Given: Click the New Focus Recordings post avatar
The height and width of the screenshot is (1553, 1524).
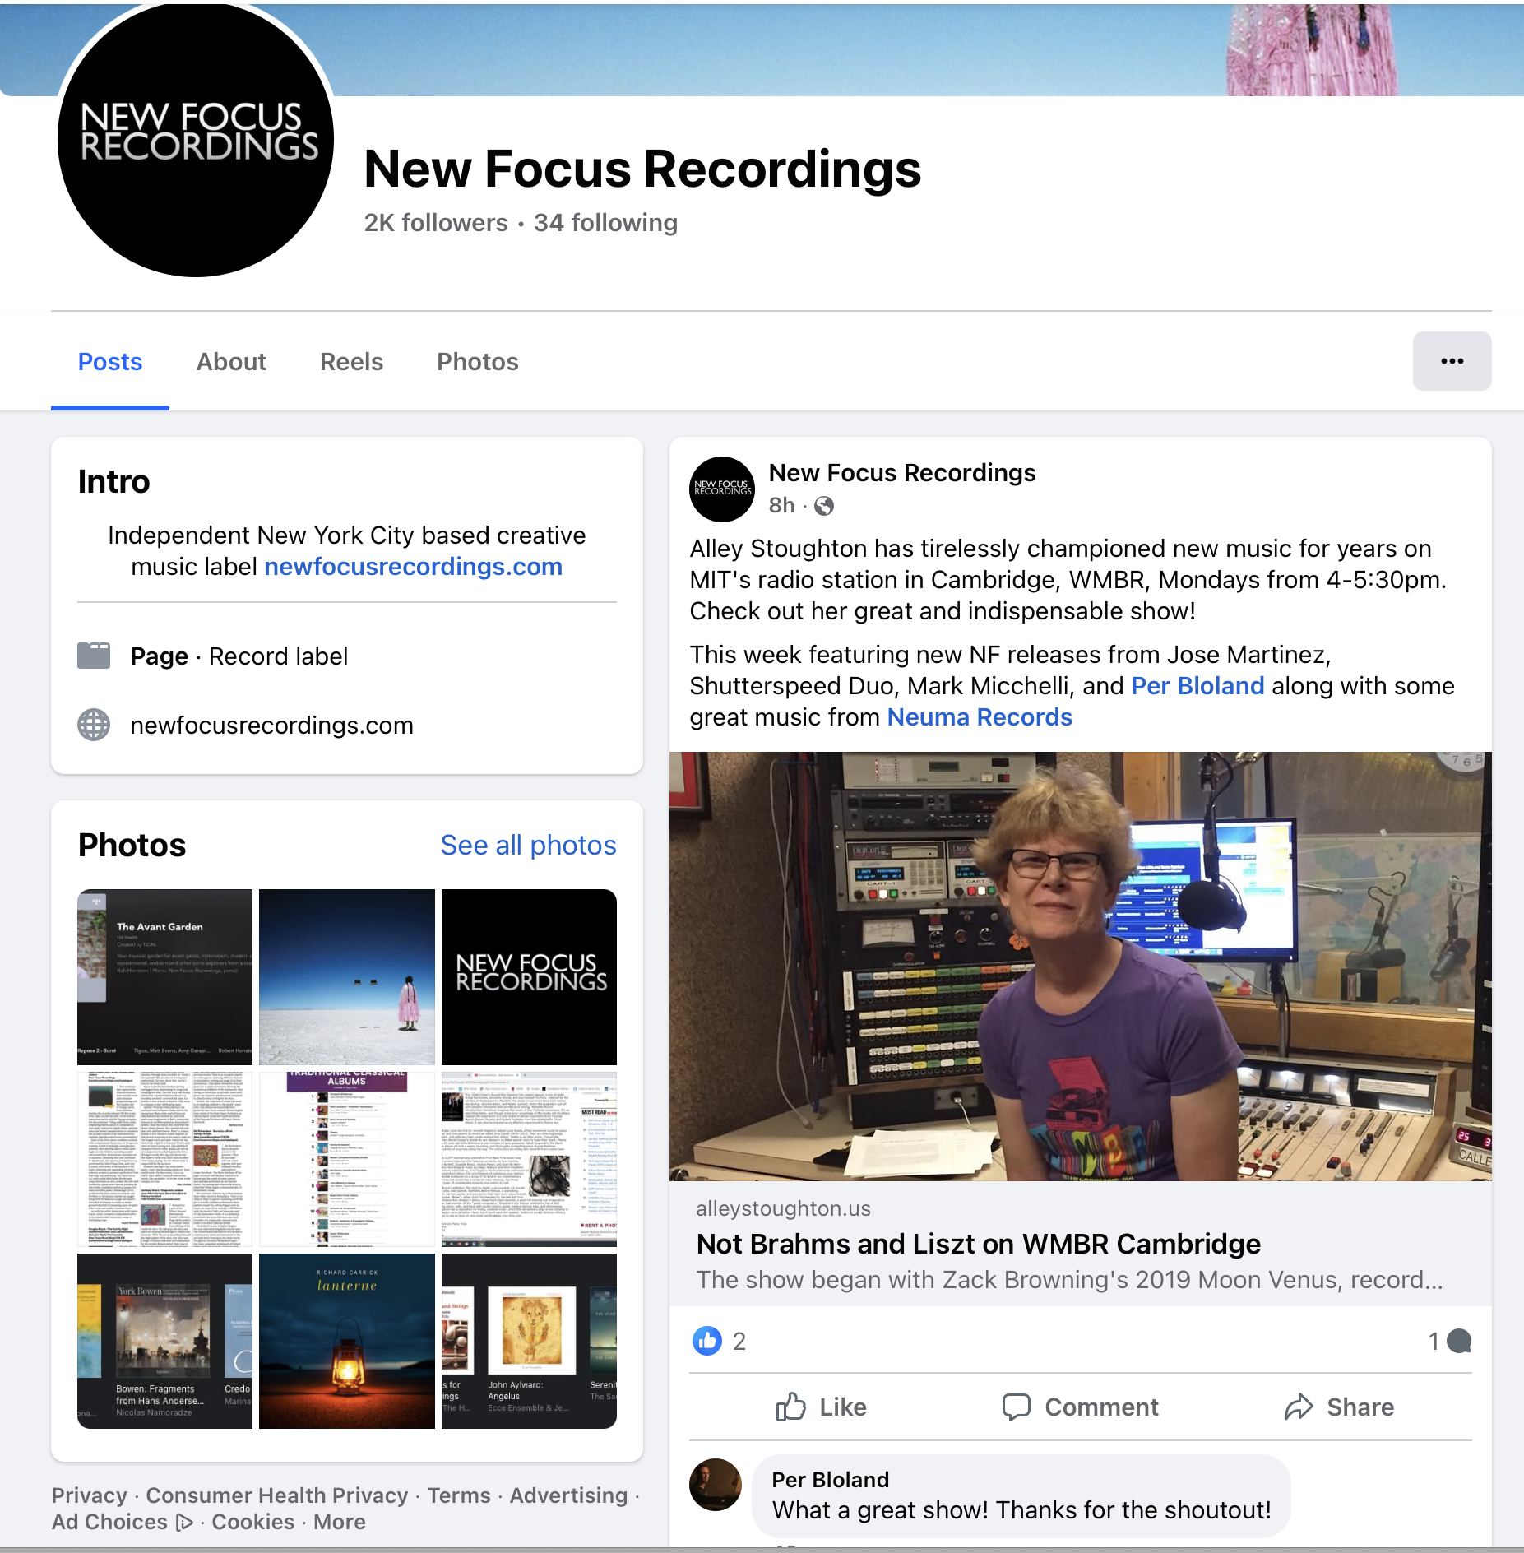Looking at the screenshot, I should (721, 489).
